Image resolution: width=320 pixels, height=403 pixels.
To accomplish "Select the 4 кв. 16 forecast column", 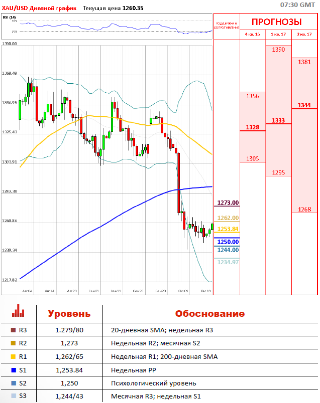I will point(252,34).
